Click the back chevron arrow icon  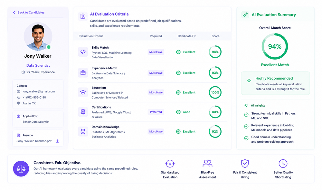14,13
